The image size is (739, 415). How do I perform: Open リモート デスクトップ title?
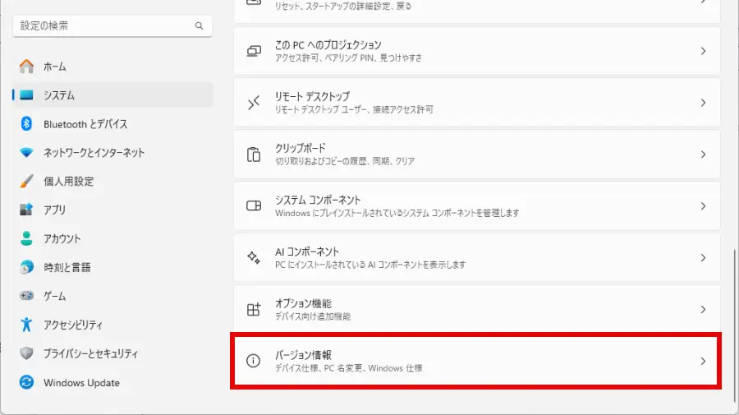[312, 96]
